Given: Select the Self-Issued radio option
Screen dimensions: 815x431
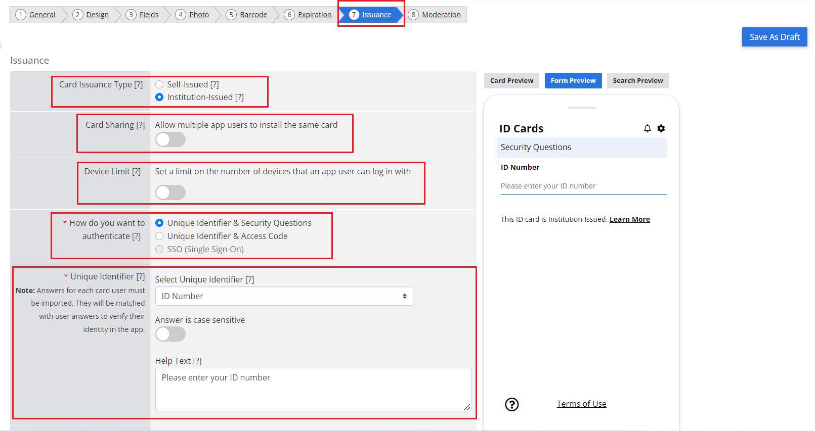Looking at the screenshot, I should 159,84.
